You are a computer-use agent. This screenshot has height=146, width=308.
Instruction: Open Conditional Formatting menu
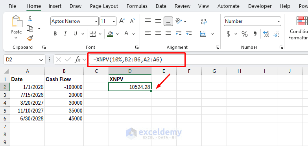pyautogui.click(x=299, y=28)
